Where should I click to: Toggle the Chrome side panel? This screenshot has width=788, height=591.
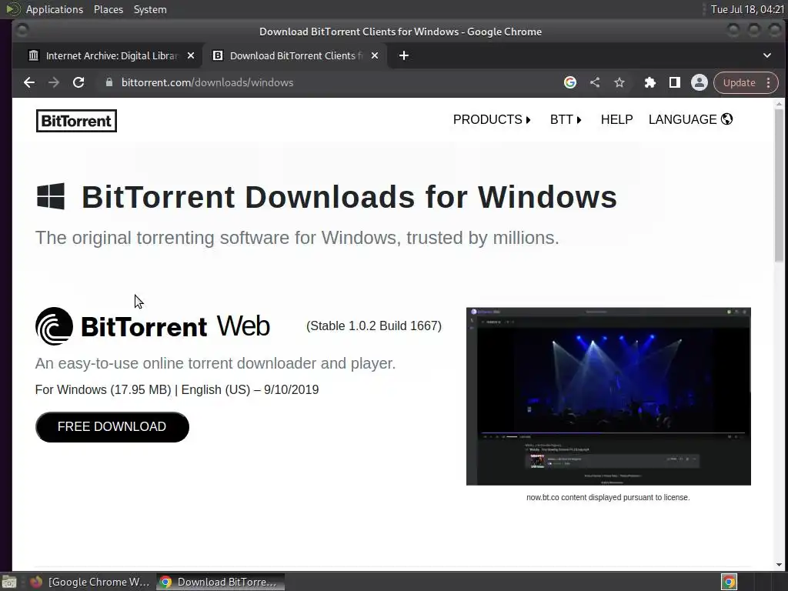pos(674,82)
